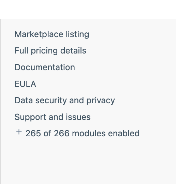Image resolution: width=176 pixels, height=184 pixels.
Task: Open the EULA link
Action: tap(25, 84)
